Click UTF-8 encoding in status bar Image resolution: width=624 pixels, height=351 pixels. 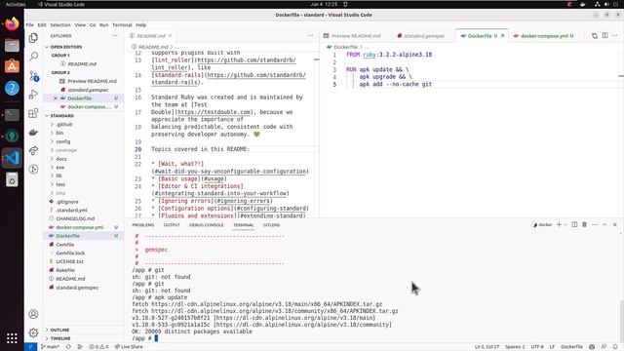537,347
